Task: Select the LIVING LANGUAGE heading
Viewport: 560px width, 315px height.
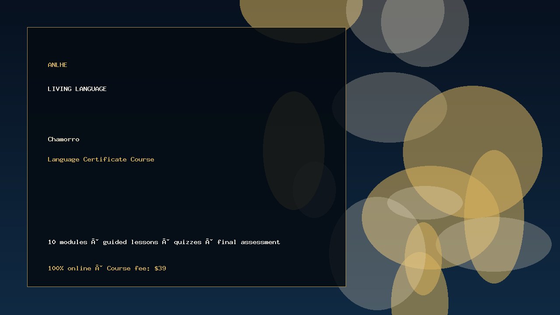Action: coord(77,89)
